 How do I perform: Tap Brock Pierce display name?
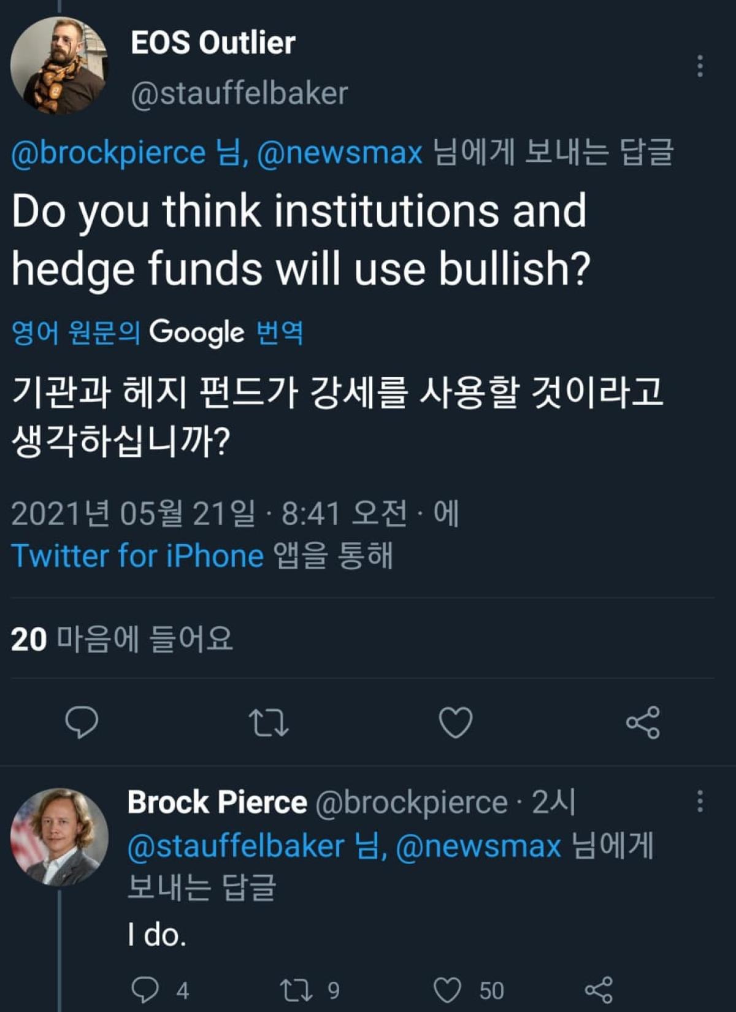(217, 802)
